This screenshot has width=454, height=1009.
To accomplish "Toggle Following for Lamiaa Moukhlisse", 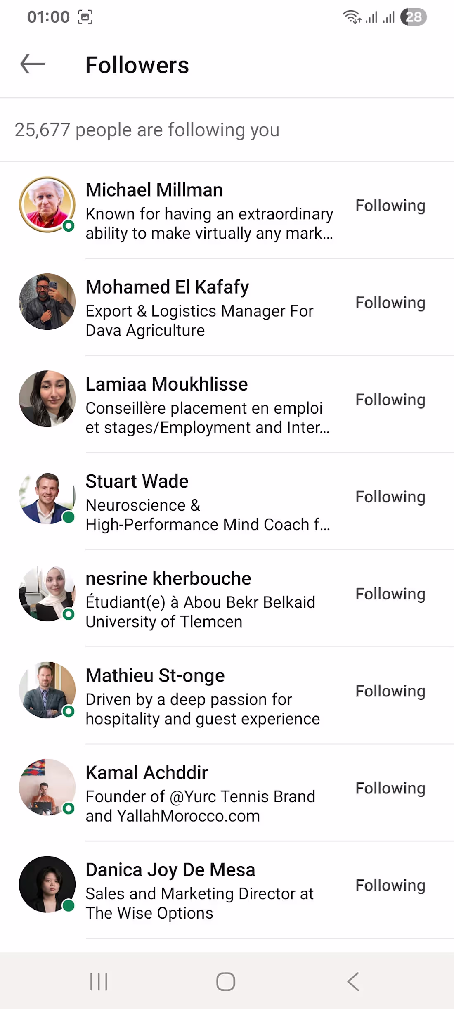I will coord(390,400).
